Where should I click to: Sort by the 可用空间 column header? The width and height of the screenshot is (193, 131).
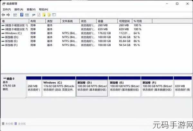tap(125, 21)
